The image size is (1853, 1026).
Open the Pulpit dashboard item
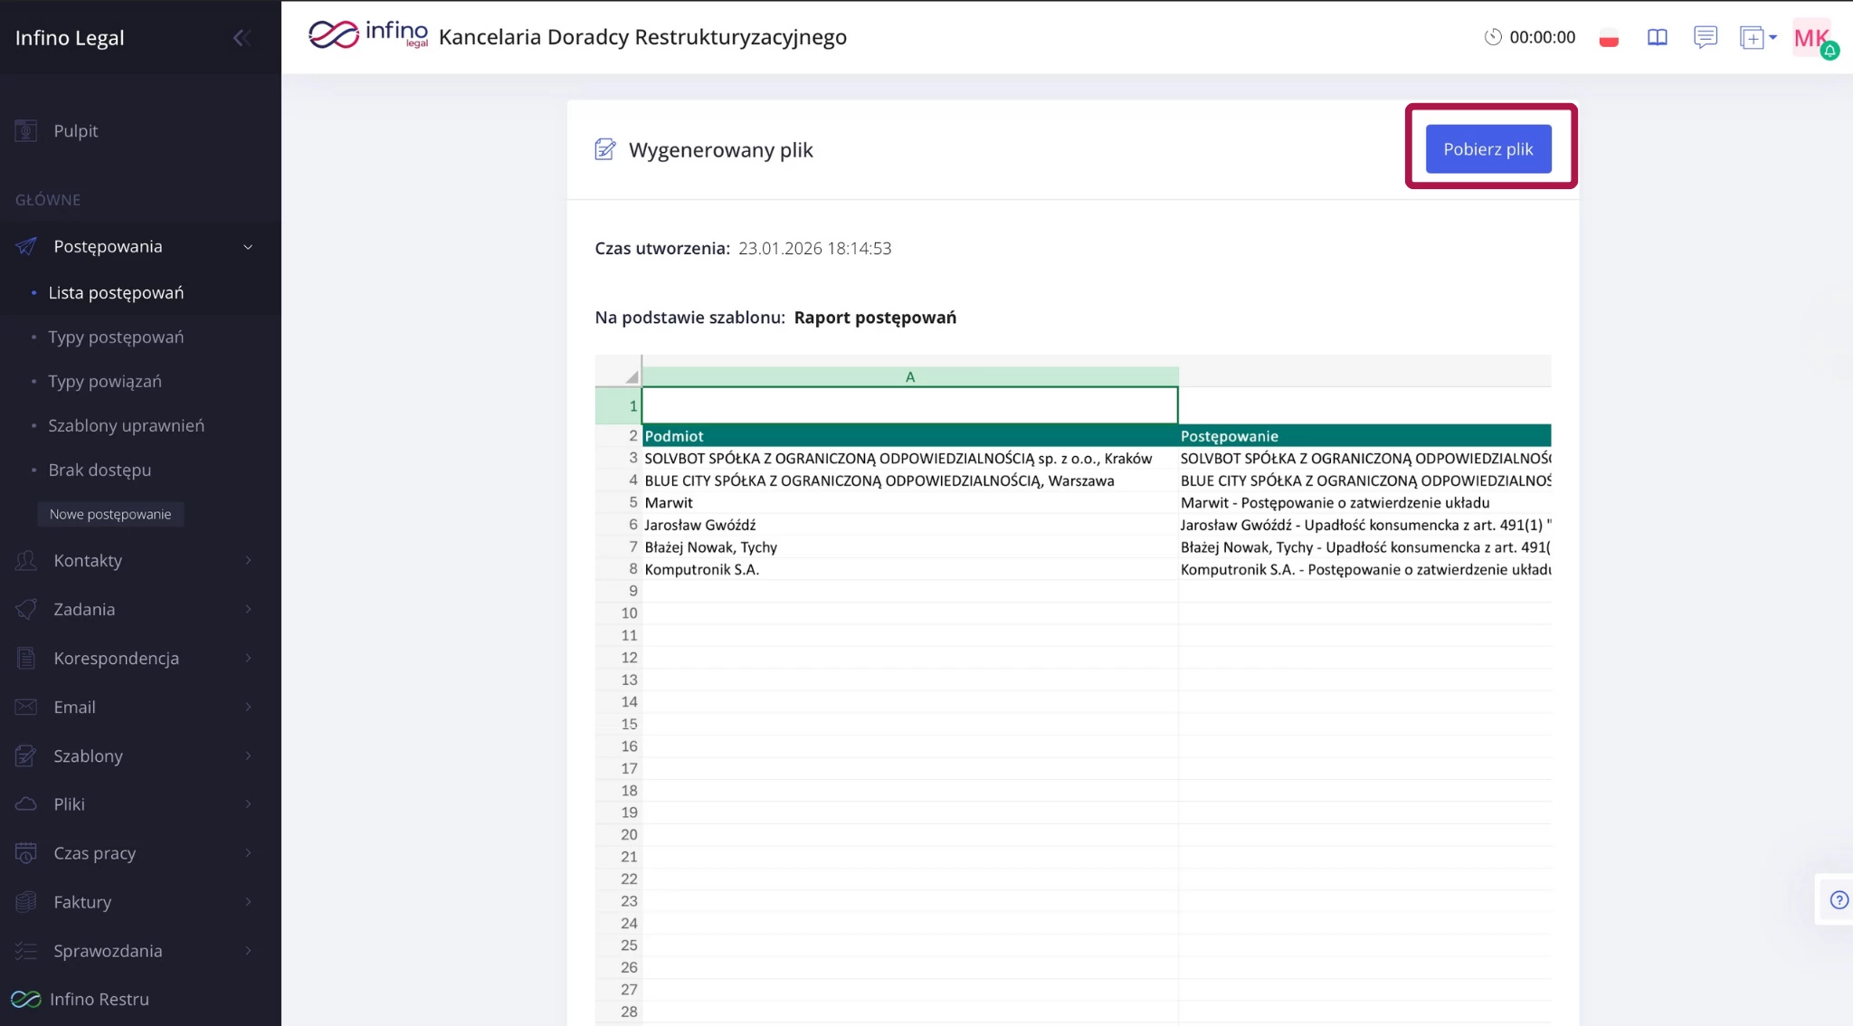point(75,131)
